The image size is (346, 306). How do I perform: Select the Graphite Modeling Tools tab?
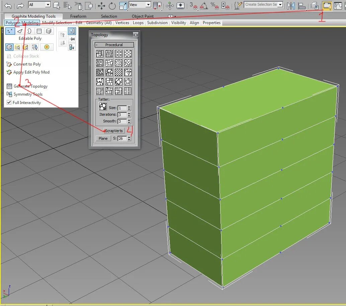[33, 16]
